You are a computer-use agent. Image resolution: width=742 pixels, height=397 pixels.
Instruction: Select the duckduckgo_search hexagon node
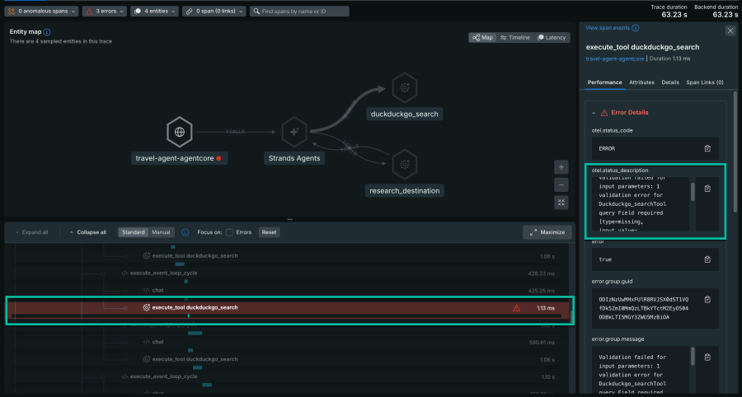click(405, 87)
